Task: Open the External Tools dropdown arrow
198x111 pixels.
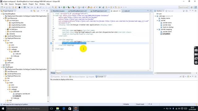Action: click(x=75, y=7)
